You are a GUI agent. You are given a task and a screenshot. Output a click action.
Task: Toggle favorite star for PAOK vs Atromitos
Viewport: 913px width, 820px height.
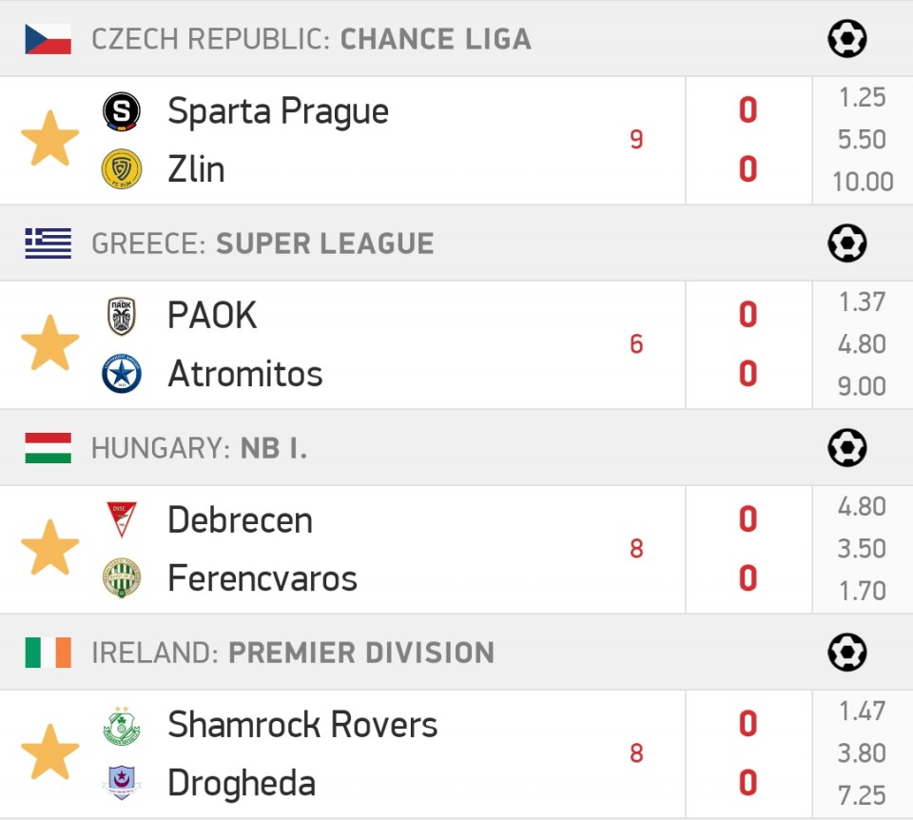(50, 343)
